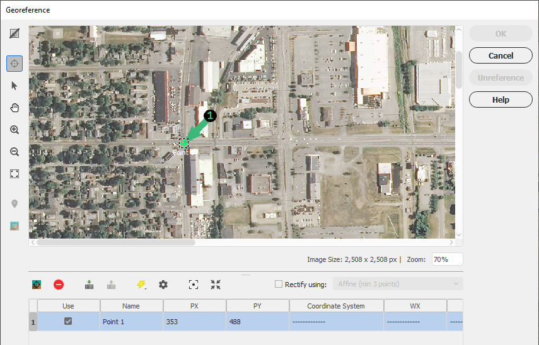Screen dimensions: 539x345
Task: Click the horizontal scrollbar thumb below image
Action: coord(116,242)
